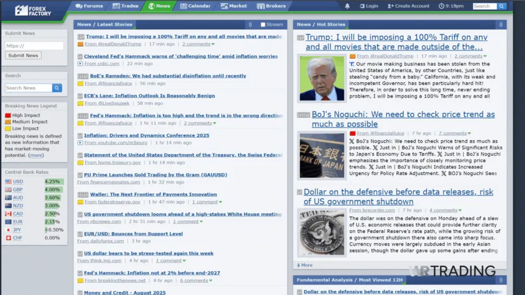Click the Forex Factory logo
The height and width of the screenshot is (295, 525).
[34, 10]
